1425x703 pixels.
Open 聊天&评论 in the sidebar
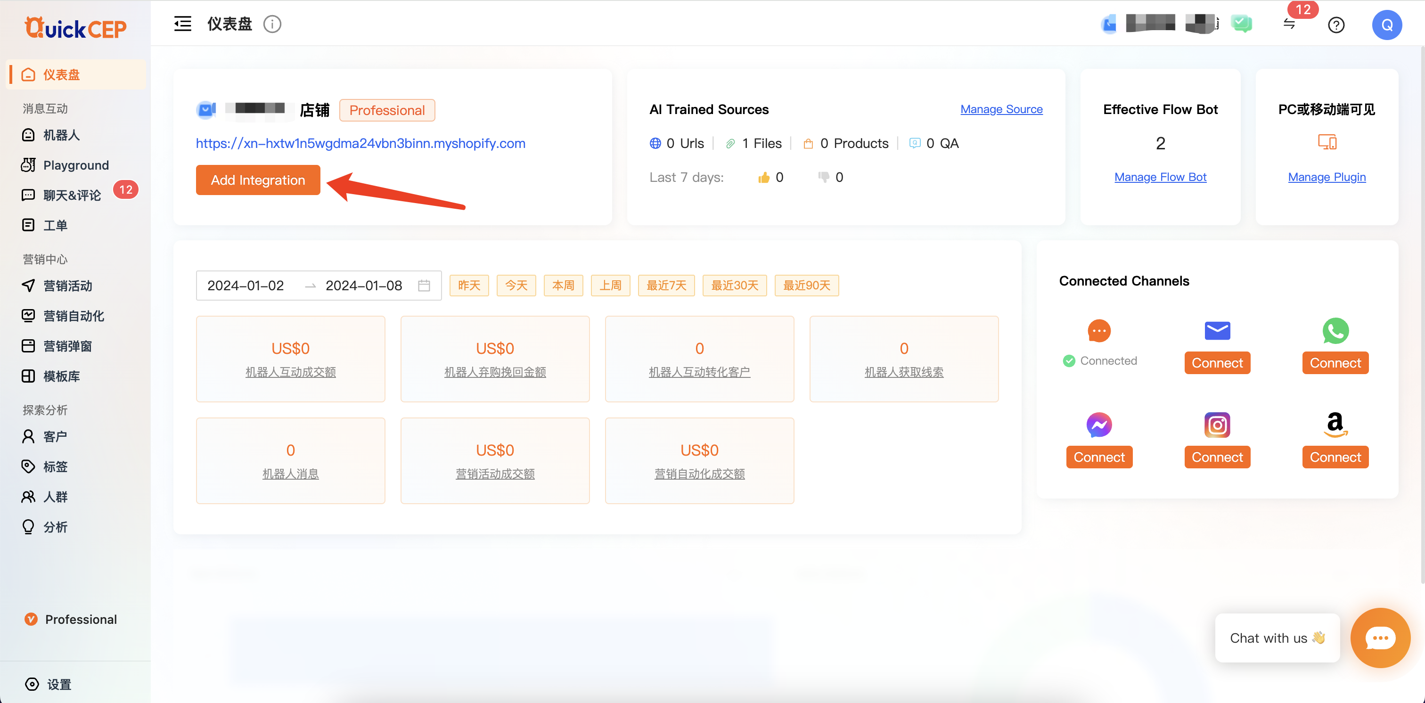coord(72,195)
